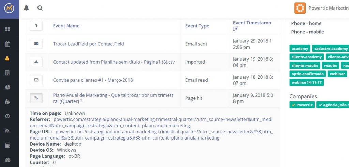Open the notifications bell icon

pyautogui.click(x=26, y=8)
